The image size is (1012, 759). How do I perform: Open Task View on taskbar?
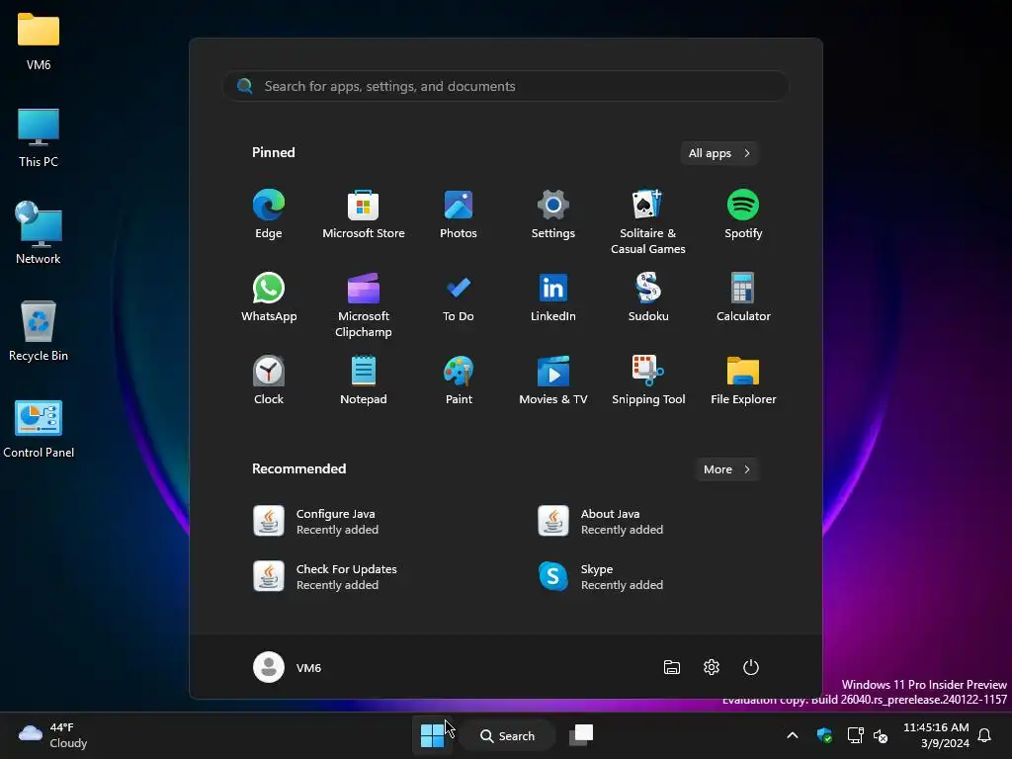point(581,735)
